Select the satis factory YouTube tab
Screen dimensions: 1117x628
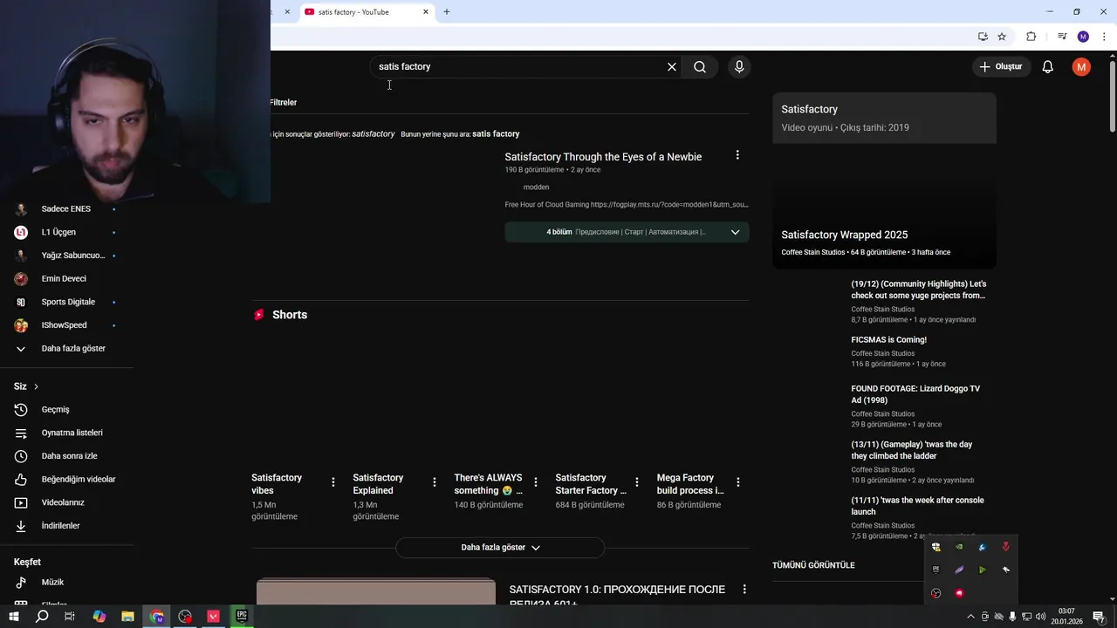click(x=367, y=12)
